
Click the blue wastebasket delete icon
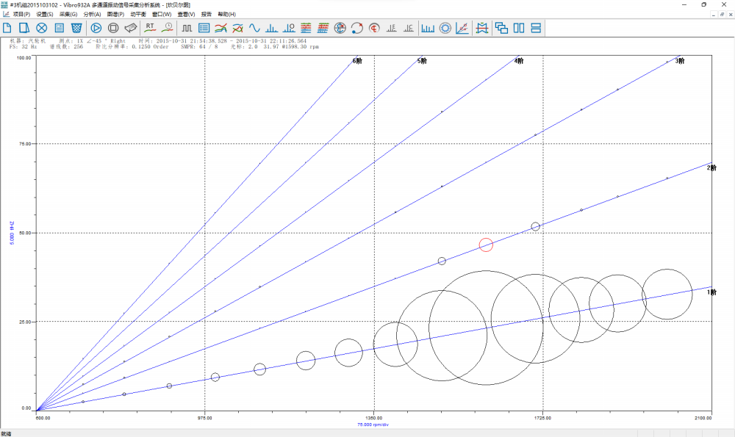[76, 28]
